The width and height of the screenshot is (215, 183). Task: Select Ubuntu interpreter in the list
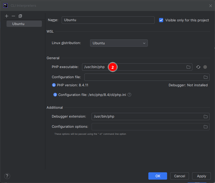tap(23, 24)
